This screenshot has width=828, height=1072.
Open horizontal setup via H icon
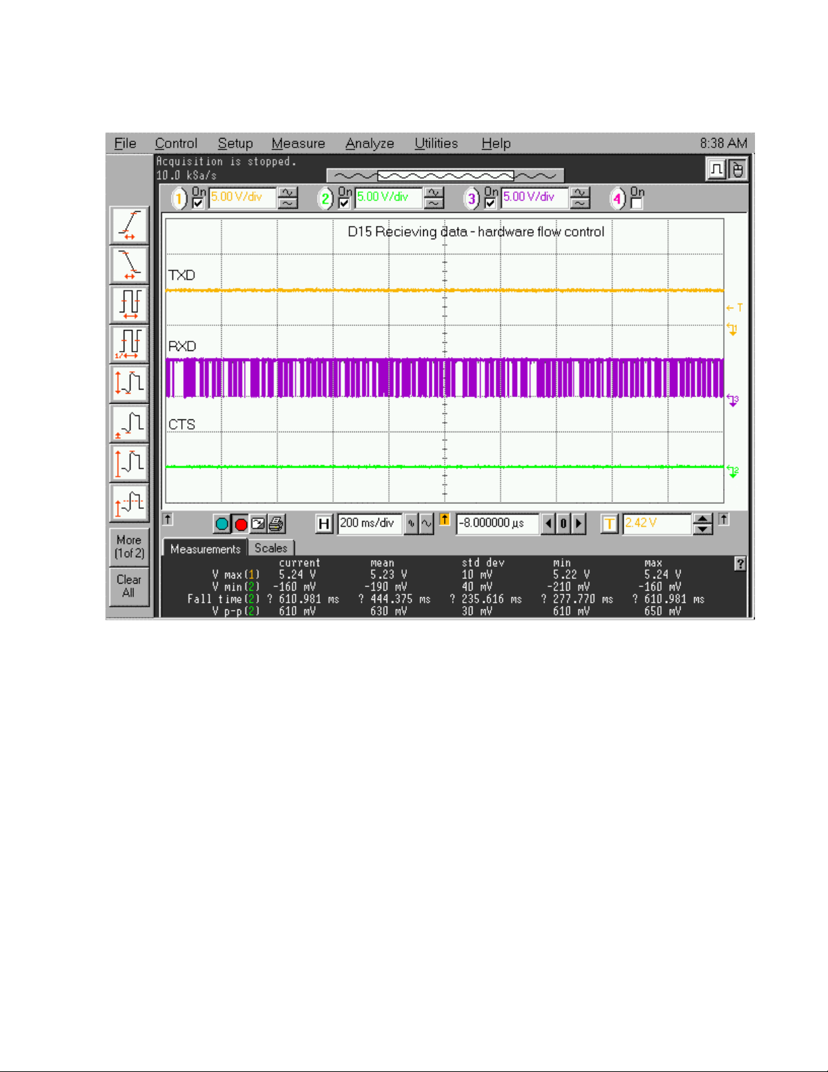(324, 523)
